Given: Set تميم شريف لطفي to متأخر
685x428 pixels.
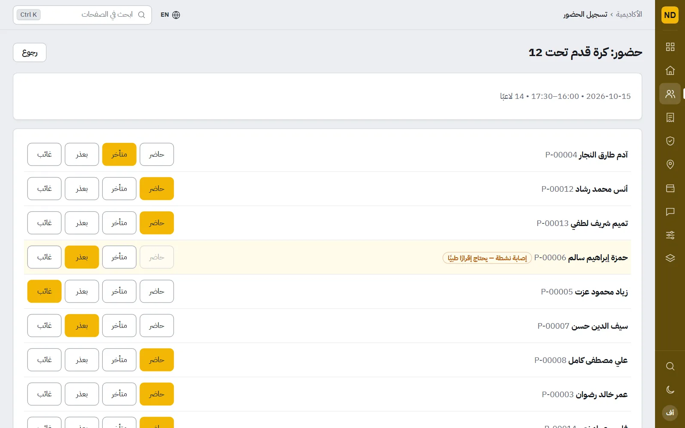Looking at the screenshot, I should click(x=119, y=223).
